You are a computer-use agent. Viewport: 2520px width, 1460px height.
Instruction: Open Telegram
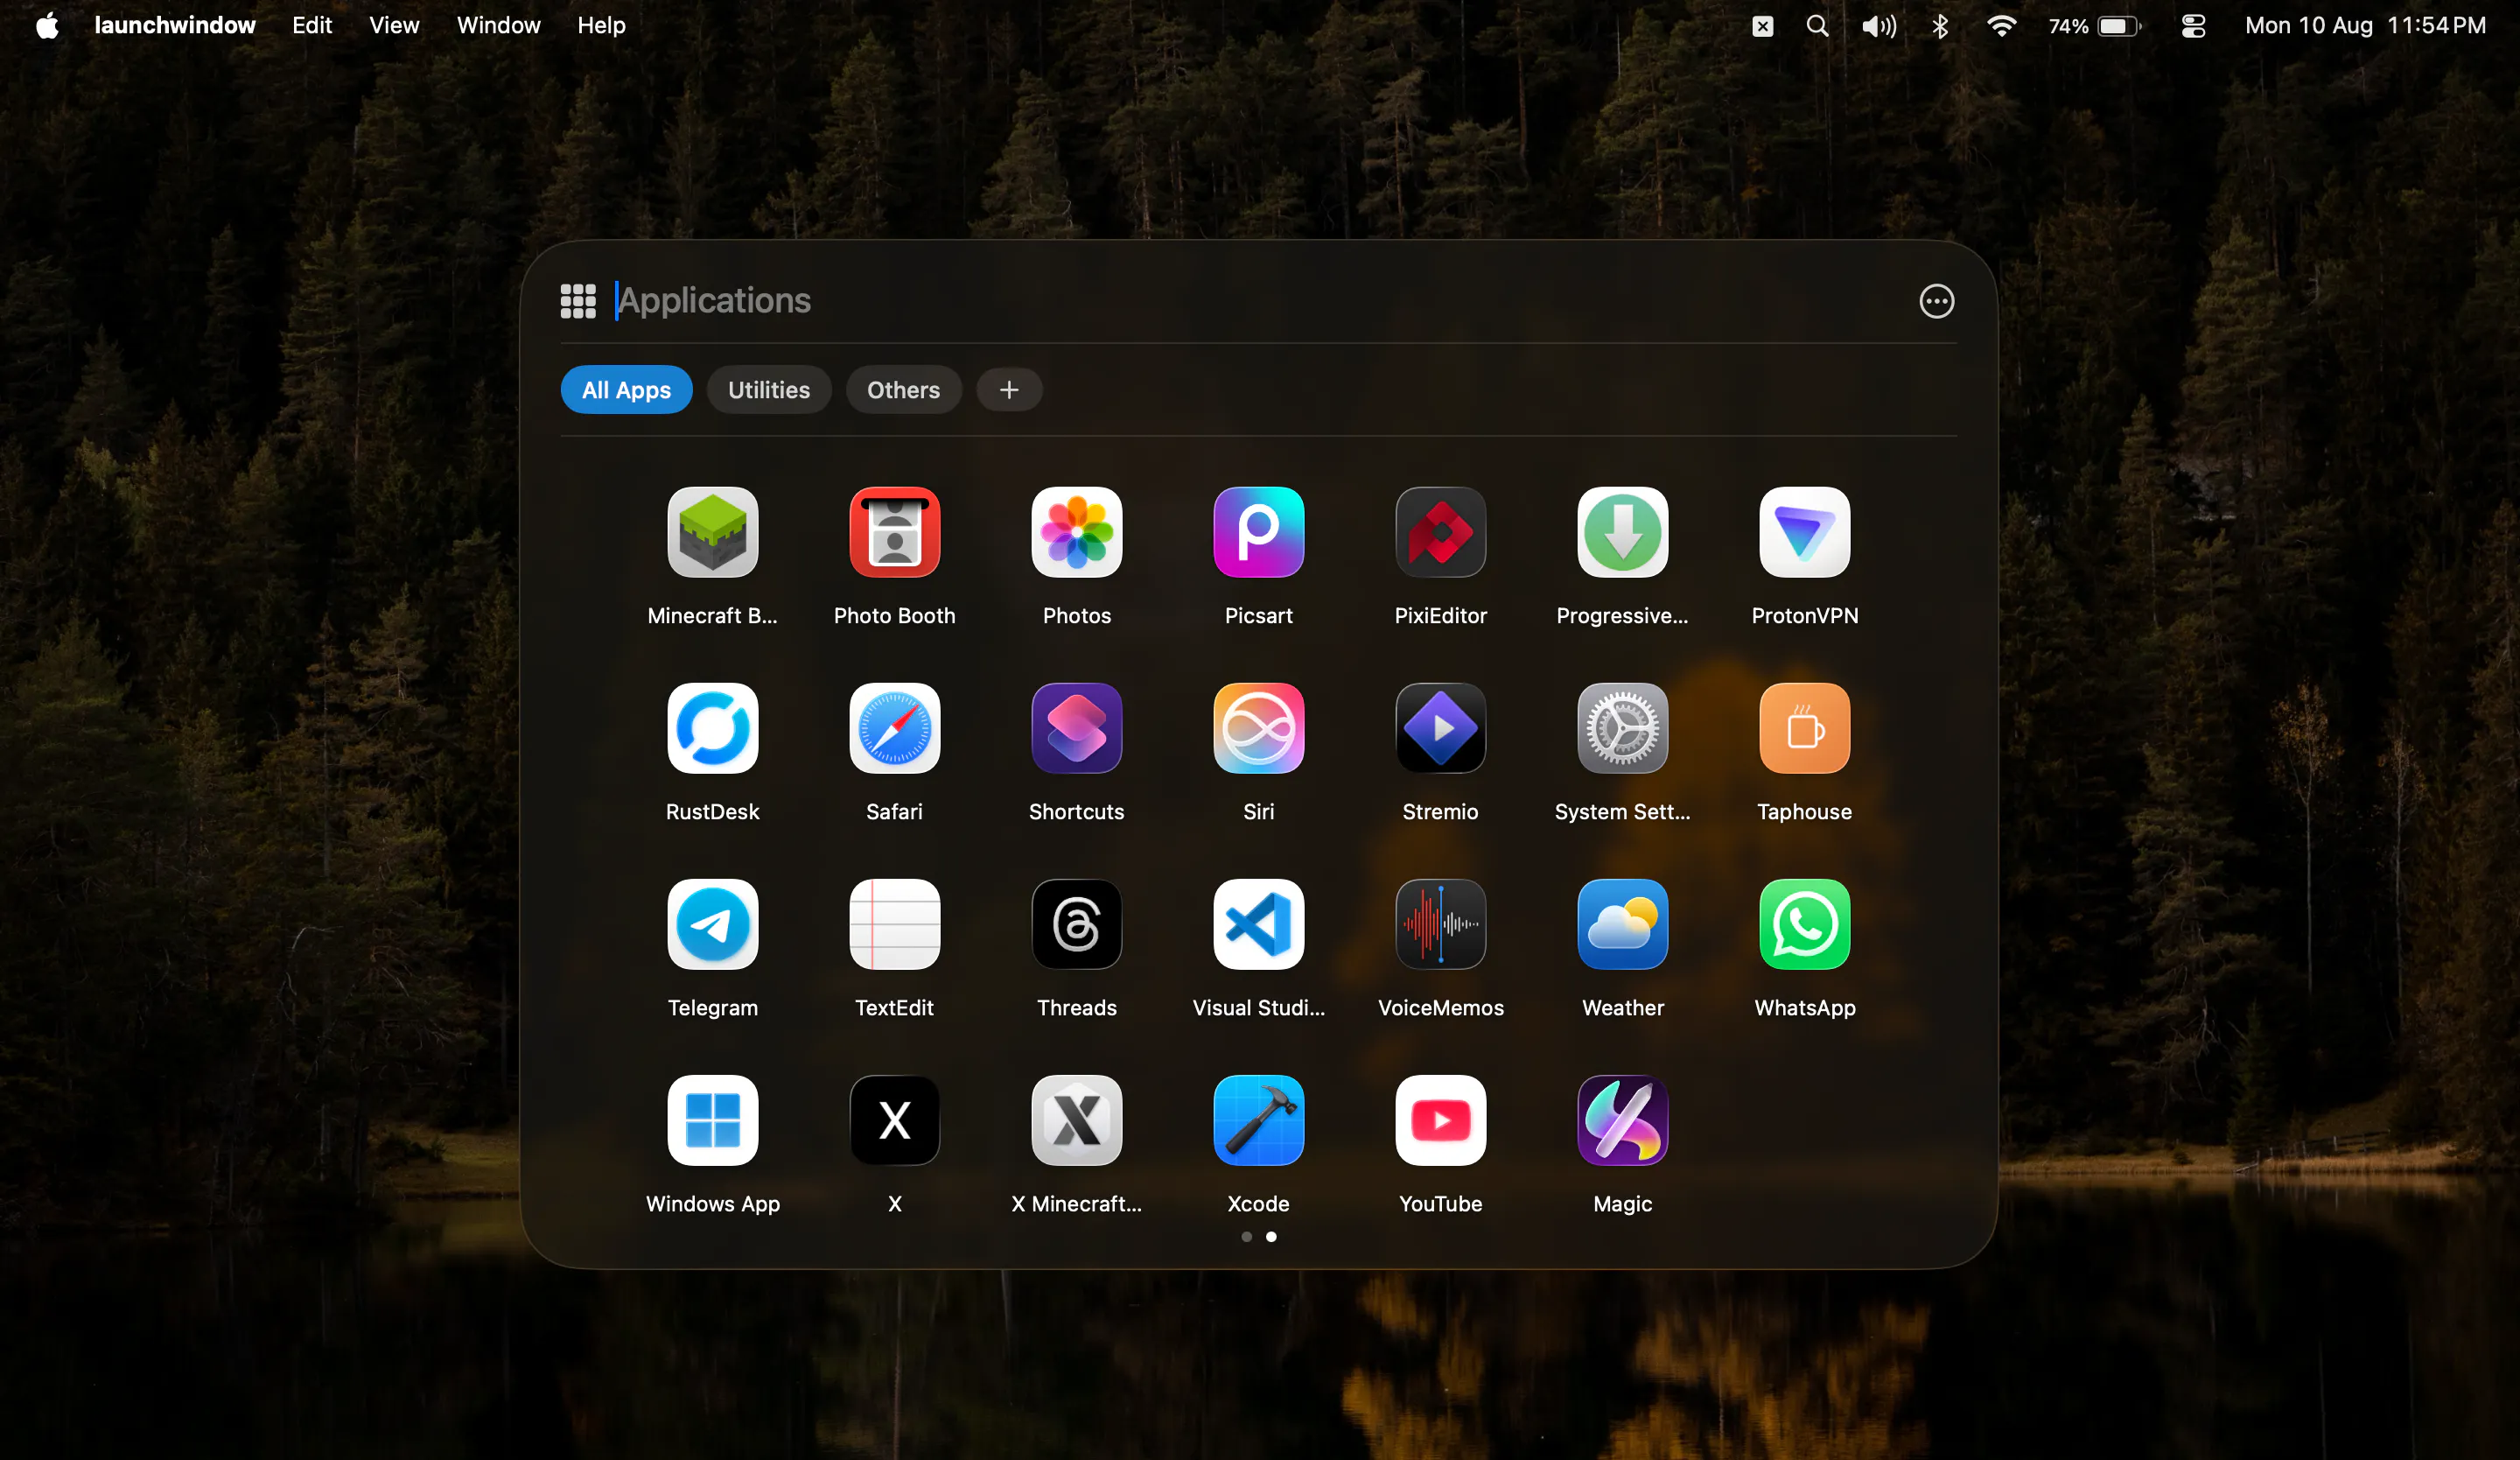[712, 924]
